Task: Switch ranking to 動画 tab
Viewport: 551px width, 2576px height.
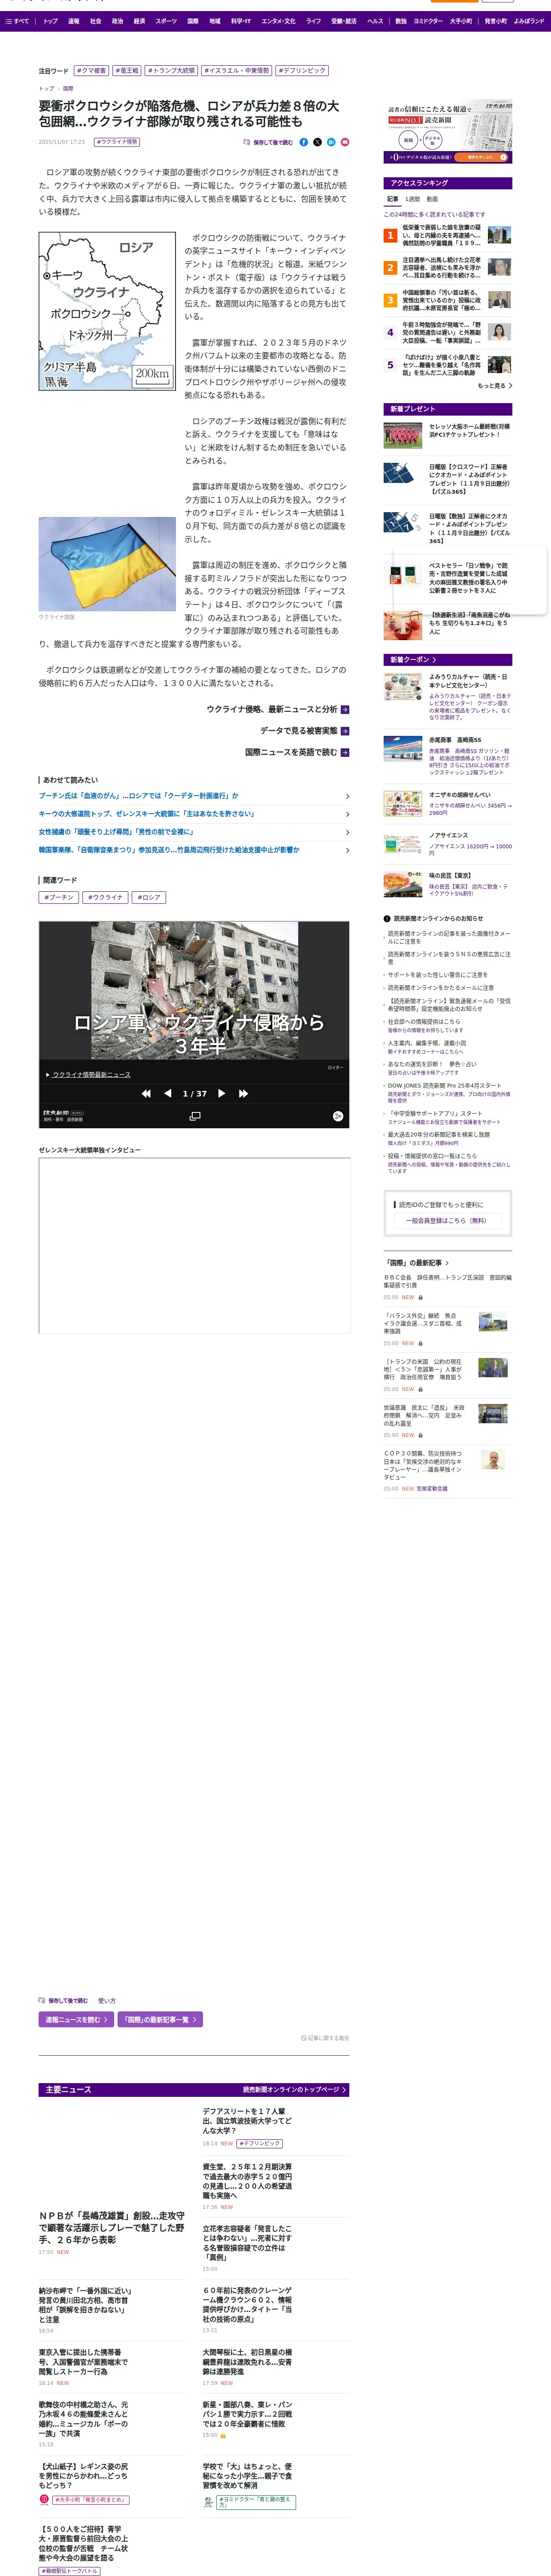Action: pyautogui.click(x=432, y=199)
